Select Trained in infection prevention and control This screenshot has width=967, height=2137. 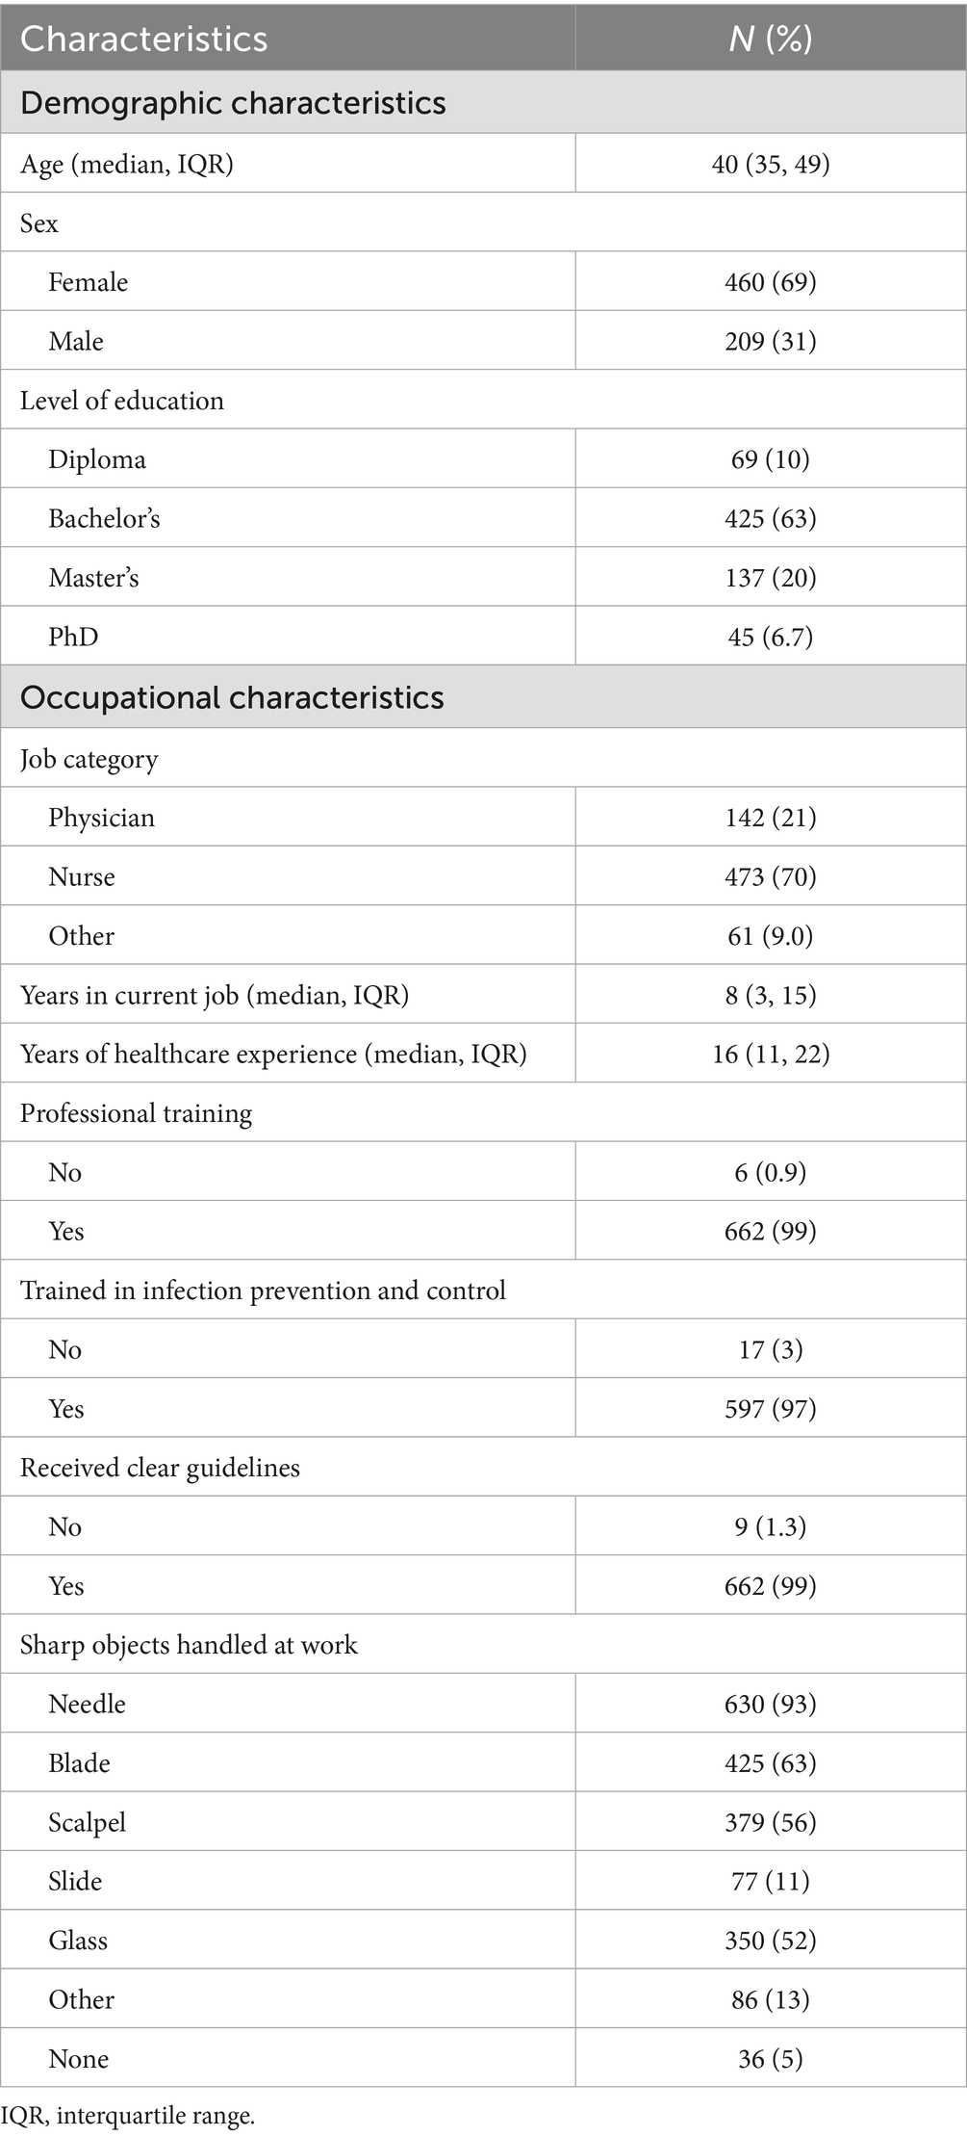coord(263,1290)
